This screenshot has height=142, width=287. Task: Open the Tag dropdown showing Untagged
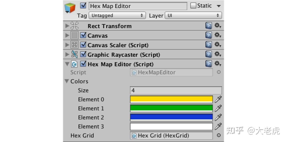pyautogui.click(x=117, y=16)
